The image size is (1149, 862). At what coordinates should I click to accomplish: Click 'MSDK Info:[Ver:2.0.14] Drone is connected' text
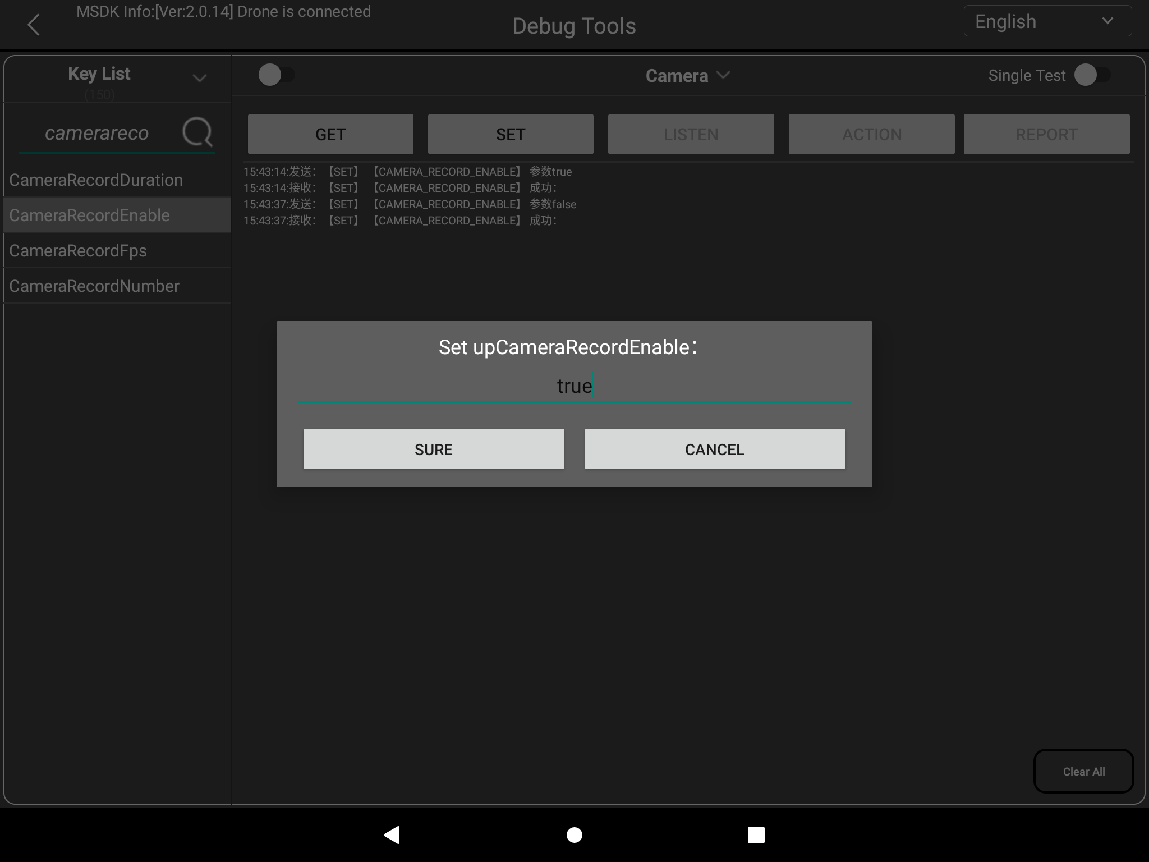pyautogui.click(x=223, y=12)
